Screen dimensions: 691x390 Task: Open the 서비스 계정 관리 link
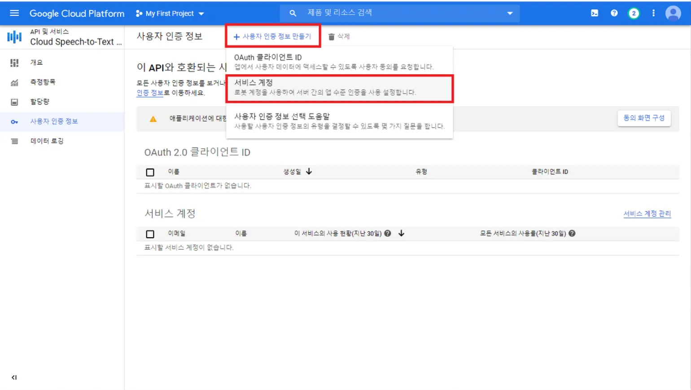coord(647,214)
